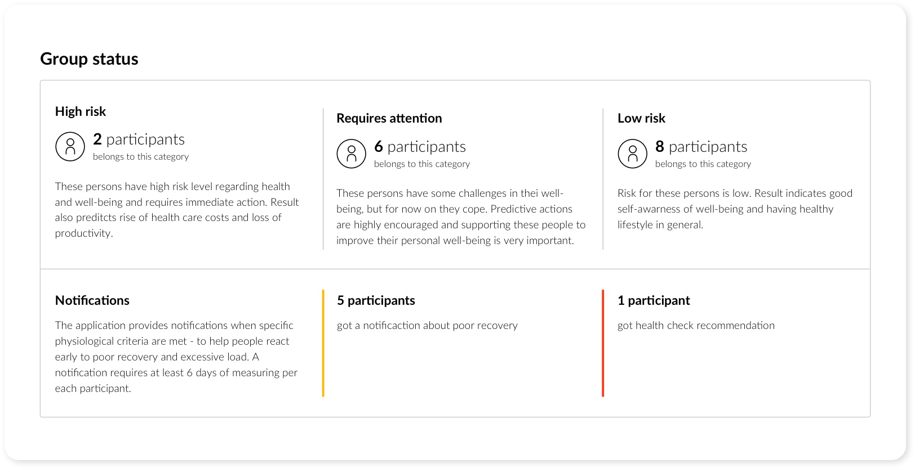Click the Low risk description paragraph
Image resolution: width=915 pixels, height=469 pixels.
[x=735, y=209]
